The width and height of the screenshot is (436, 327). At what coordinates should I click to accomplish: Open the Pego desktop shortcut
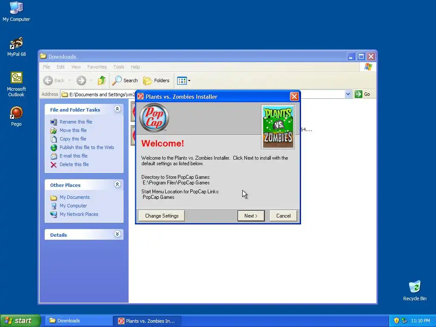tap(16, 116)
